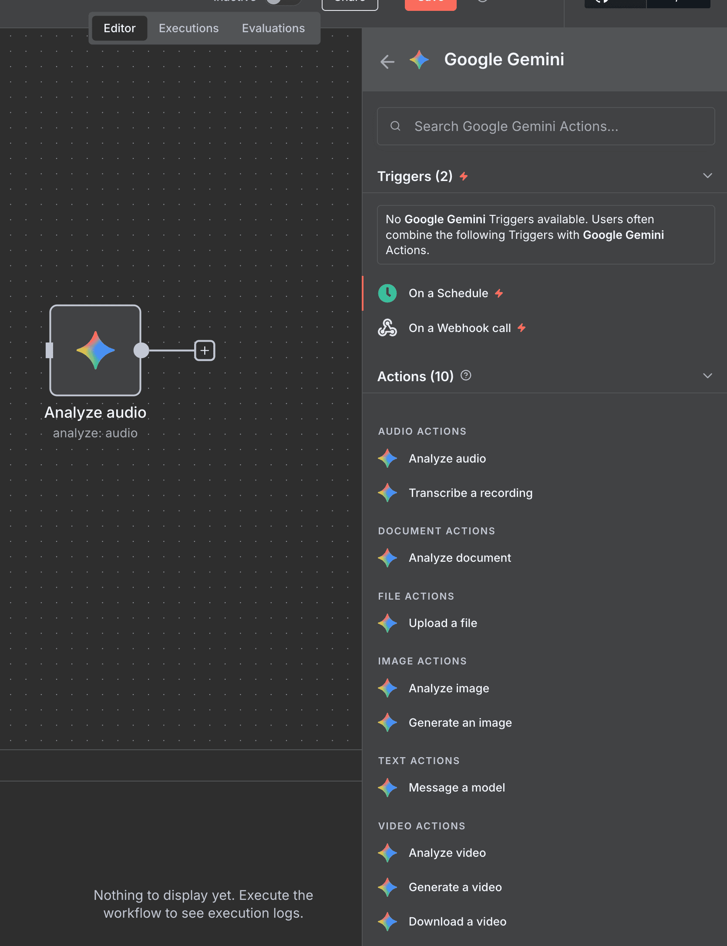727x946 pixels.
Task: Click the Save button
Action: (x=430, y=3)
